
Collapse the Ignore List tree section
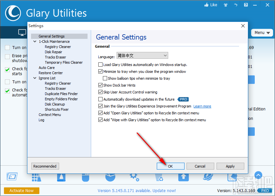[35, 78]
